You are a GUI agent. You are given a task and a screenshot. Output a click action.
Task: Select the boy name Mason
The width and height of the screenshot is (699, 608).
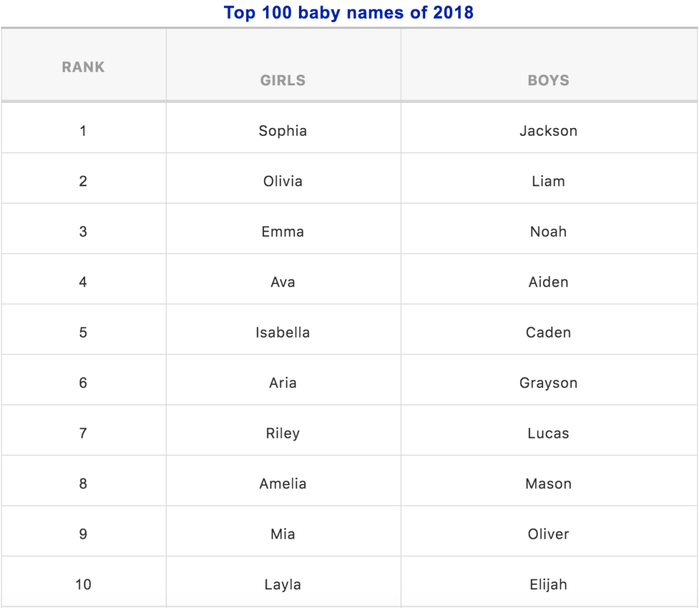click(x=549, y=483)
